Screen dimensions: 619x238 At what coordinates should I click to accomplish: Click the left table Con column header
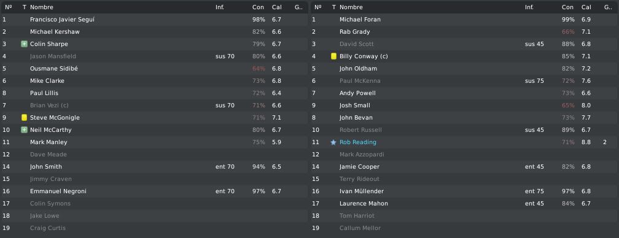click(x=258, y=7)
